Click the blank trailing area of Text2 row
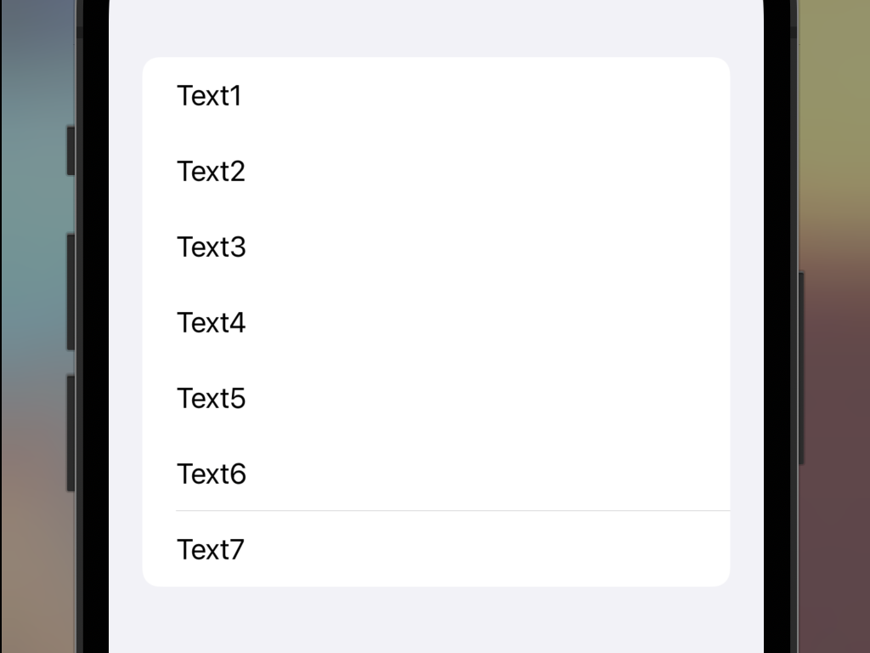Screen dimensions: 870x653 click(489, 170)
